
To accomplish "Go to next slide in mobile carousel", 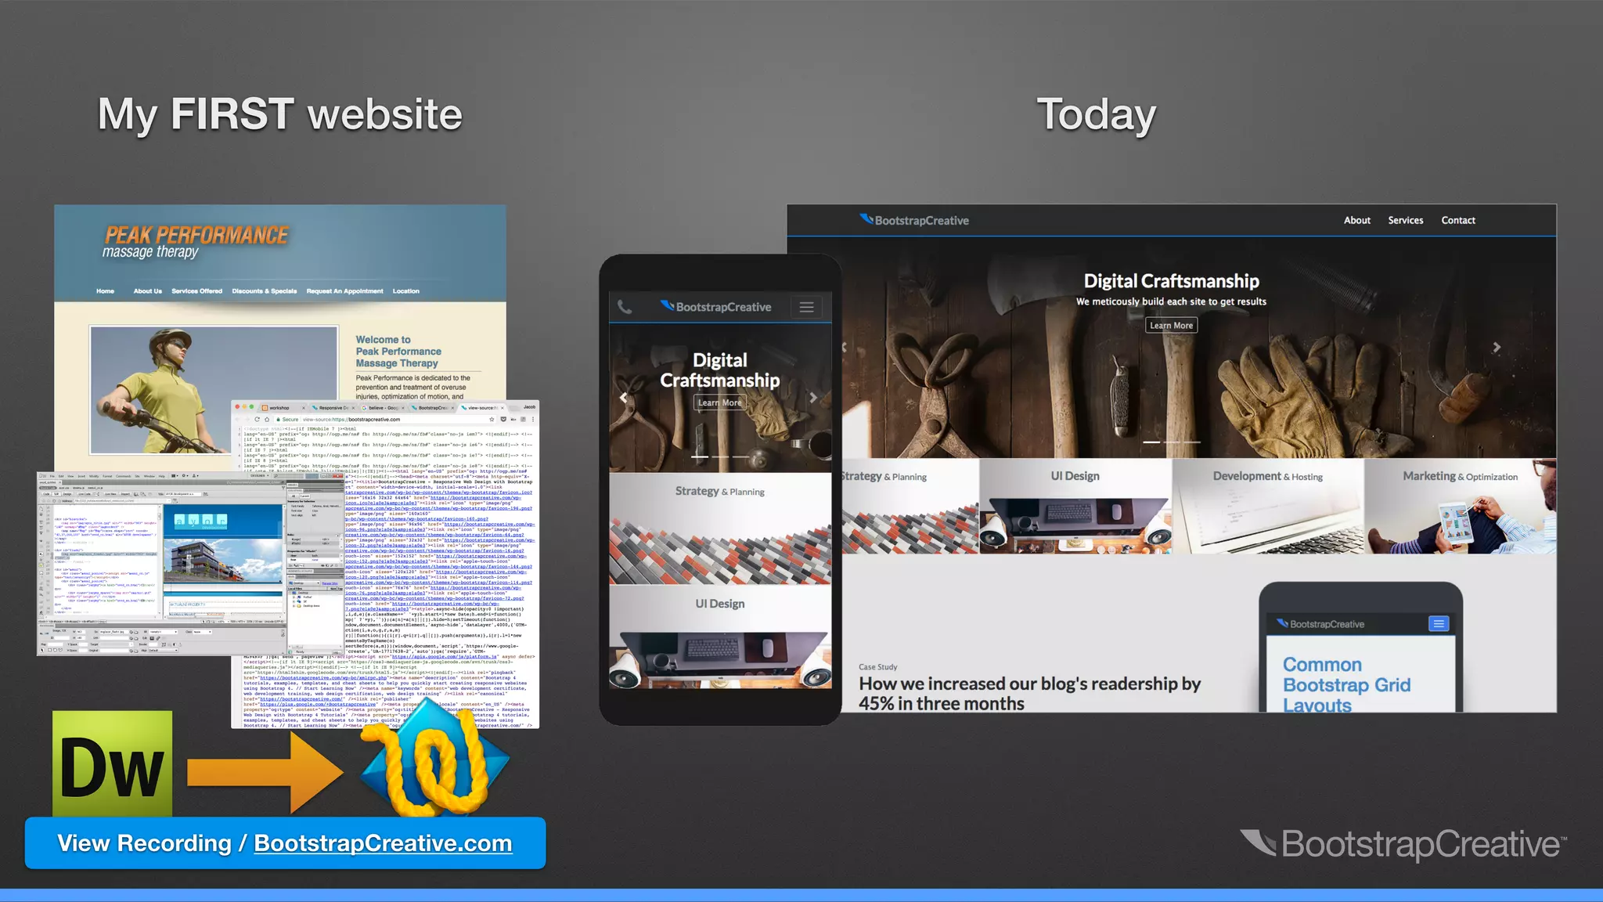I will pyautogui.click(x=813, y=398).
